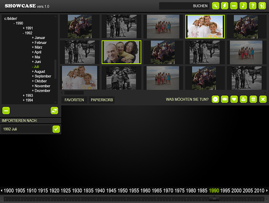Refresh folder tree with arrows icon

click(x=54, y=110)
